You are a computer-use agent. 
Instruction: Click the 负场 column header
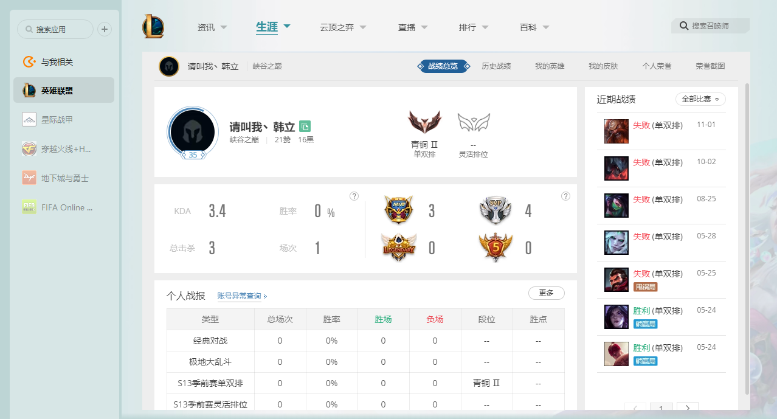435,319
